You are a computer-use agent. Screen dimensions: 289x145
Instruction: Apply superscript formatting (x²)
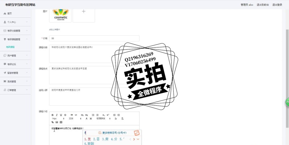108,115
